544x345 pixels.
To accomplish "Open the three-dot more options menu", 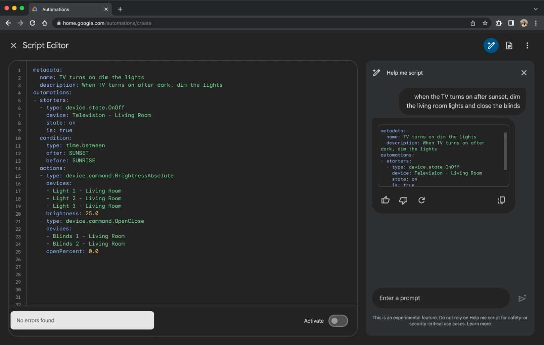I will pos(527,46).
